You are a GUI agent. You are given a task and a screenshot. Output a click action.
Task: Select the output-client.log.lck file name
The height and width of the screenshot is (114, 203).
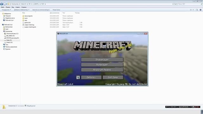(x=30, y=27)
